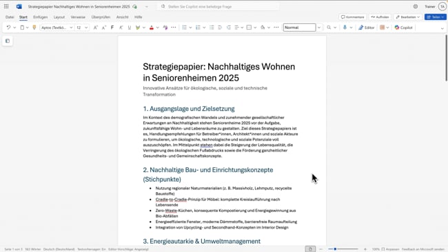Launch the Copilot pane

pyautogui.click(x=403, y=28)
